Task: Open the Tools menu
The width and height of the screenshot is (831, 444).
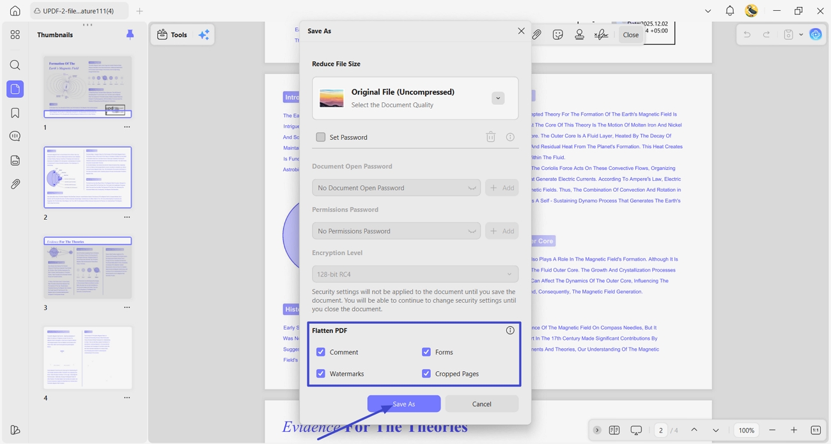Action: point(173,34)
